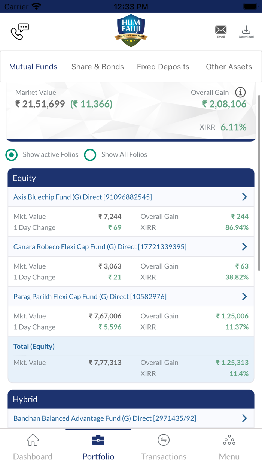Tap Parag Parikh 1 Day Change ₹ 5,596
This screenshot has width=262, height=466.
(x=110, y=327)
